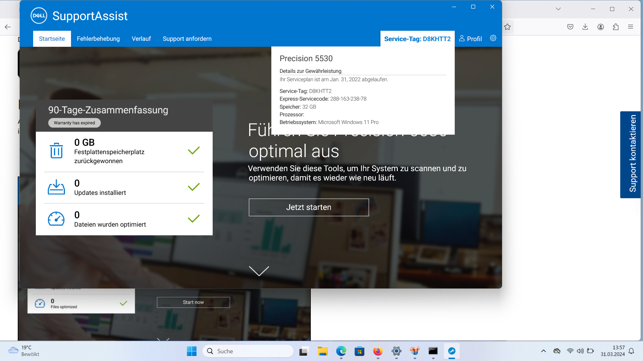Click the files optimized gauge icon

pyautogui.click(x=56, y=219)
